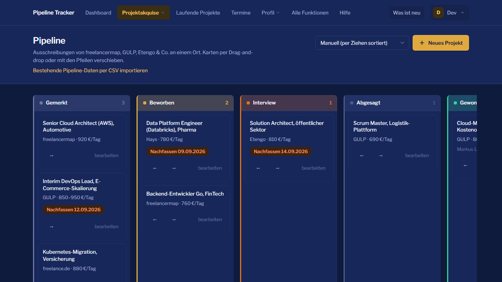
Task: Open the Manuell sort order dropdown
Action: tap(362, 43)
